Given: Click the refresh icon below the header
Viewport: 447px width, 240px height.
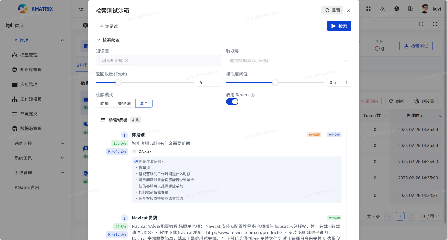Looking at the screenshot, I should (x=421, y=24).
